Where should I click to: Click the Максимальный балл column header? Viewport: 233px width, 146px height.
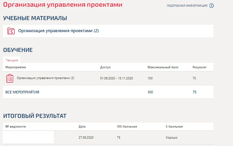(x=163, y=67)
